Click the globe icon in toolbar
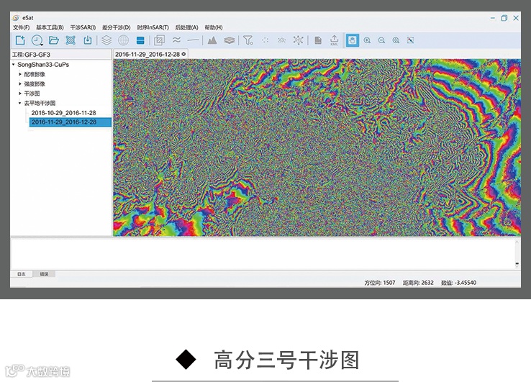The width and height of the screenshot is (531, 382). click(x=123, y=40)
